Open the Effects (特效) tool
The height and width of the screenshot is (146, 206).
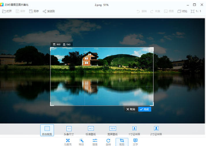pyautogui.click(x=81, y=142)
